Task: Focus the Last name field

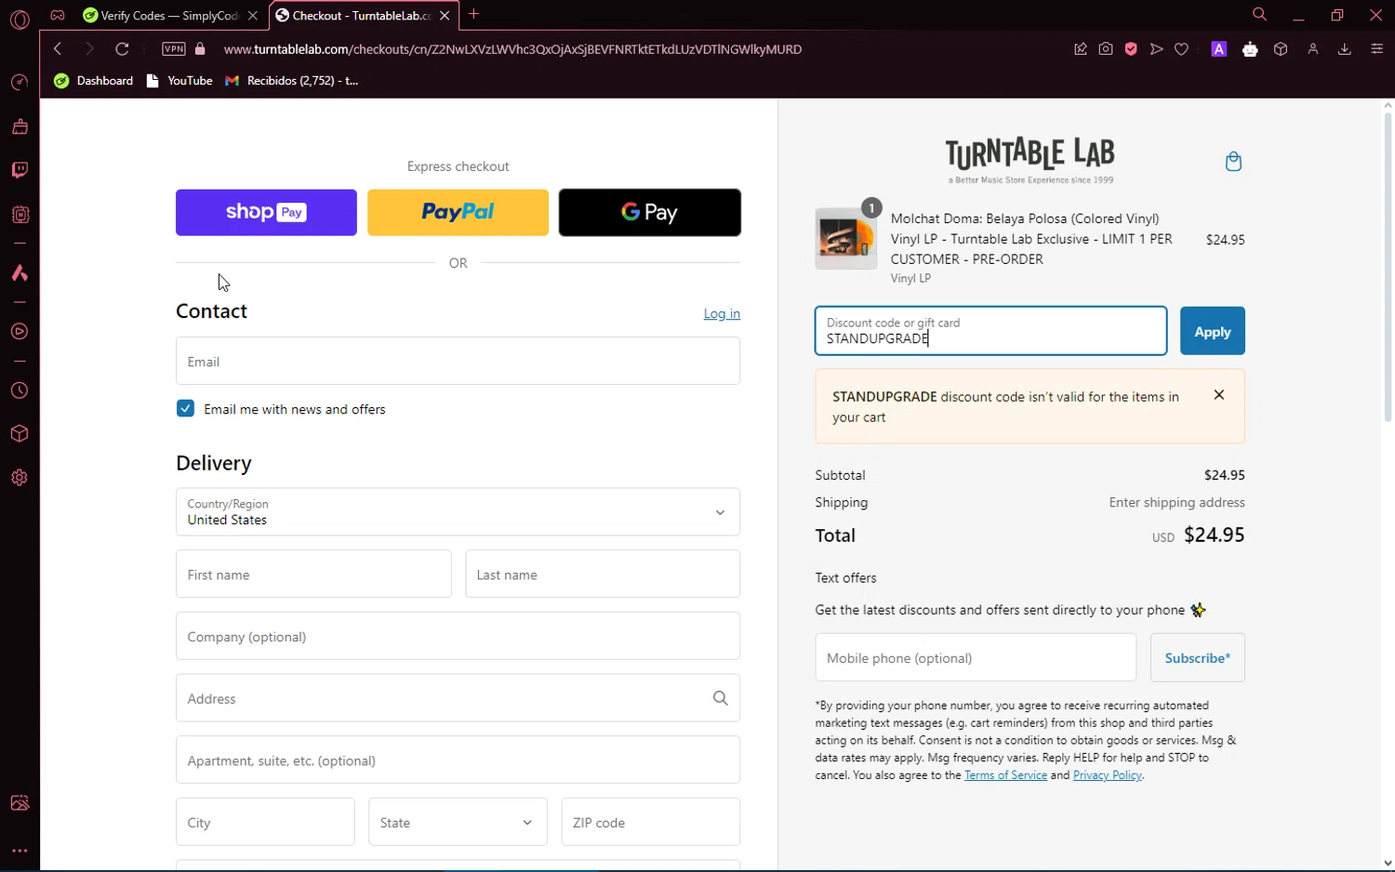Action: (603, 575)
